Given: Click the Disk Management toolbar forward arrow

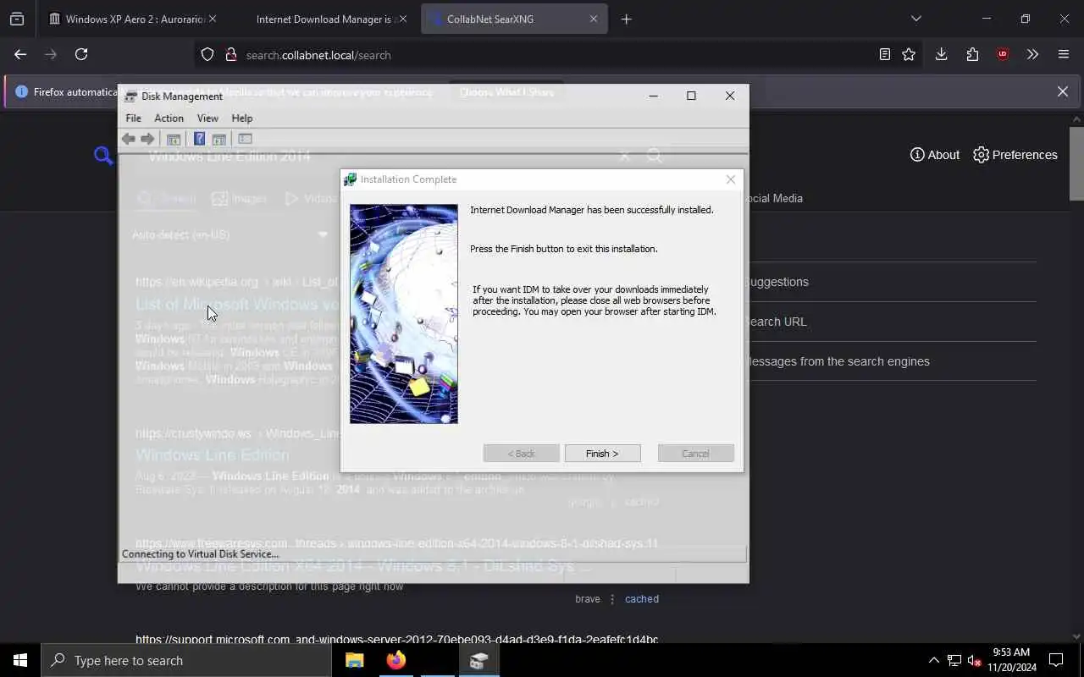Looking at the screenshot, I should pos(147,139).
